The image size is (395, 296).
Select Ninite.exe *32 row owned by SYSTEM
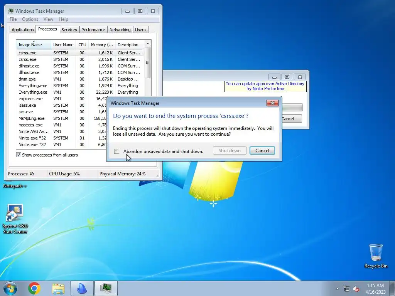(62, 138)
